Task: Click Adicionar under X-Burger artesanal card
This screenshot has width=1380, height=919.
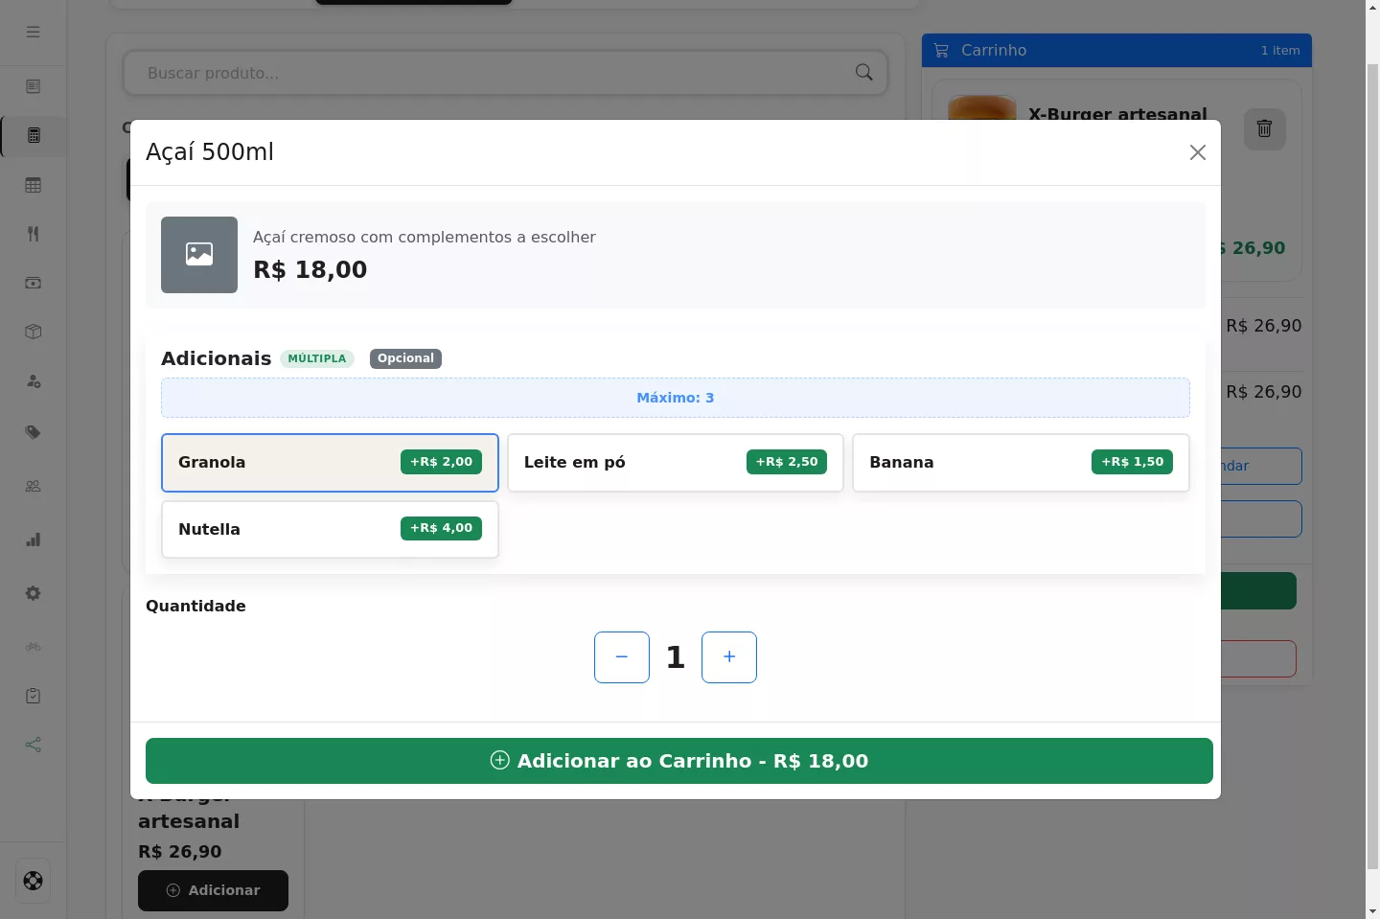Action: [x=213, y=890]
